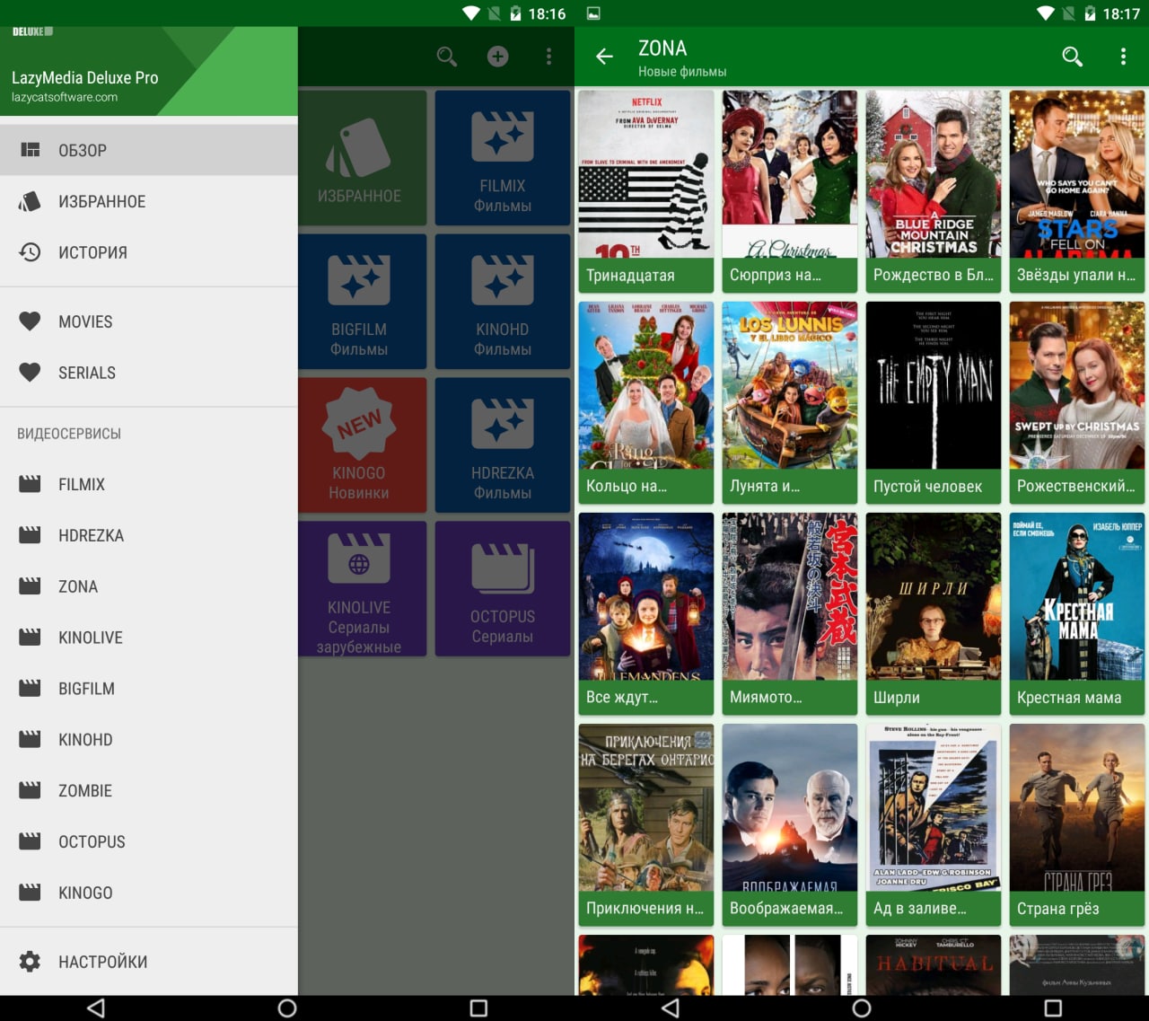Open the KINOHD Фильмы tile
The image size is (1149, 1021).
(503, 302)
